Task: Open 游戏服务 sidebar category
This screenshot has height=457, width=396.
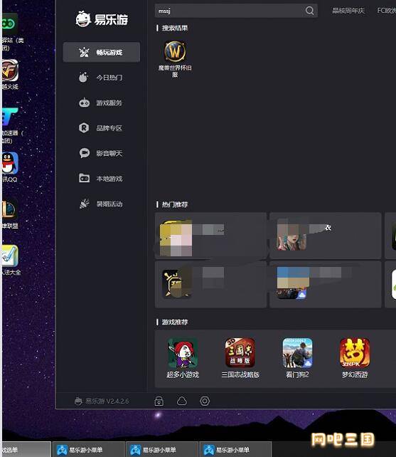Action: tap(102, 103)
